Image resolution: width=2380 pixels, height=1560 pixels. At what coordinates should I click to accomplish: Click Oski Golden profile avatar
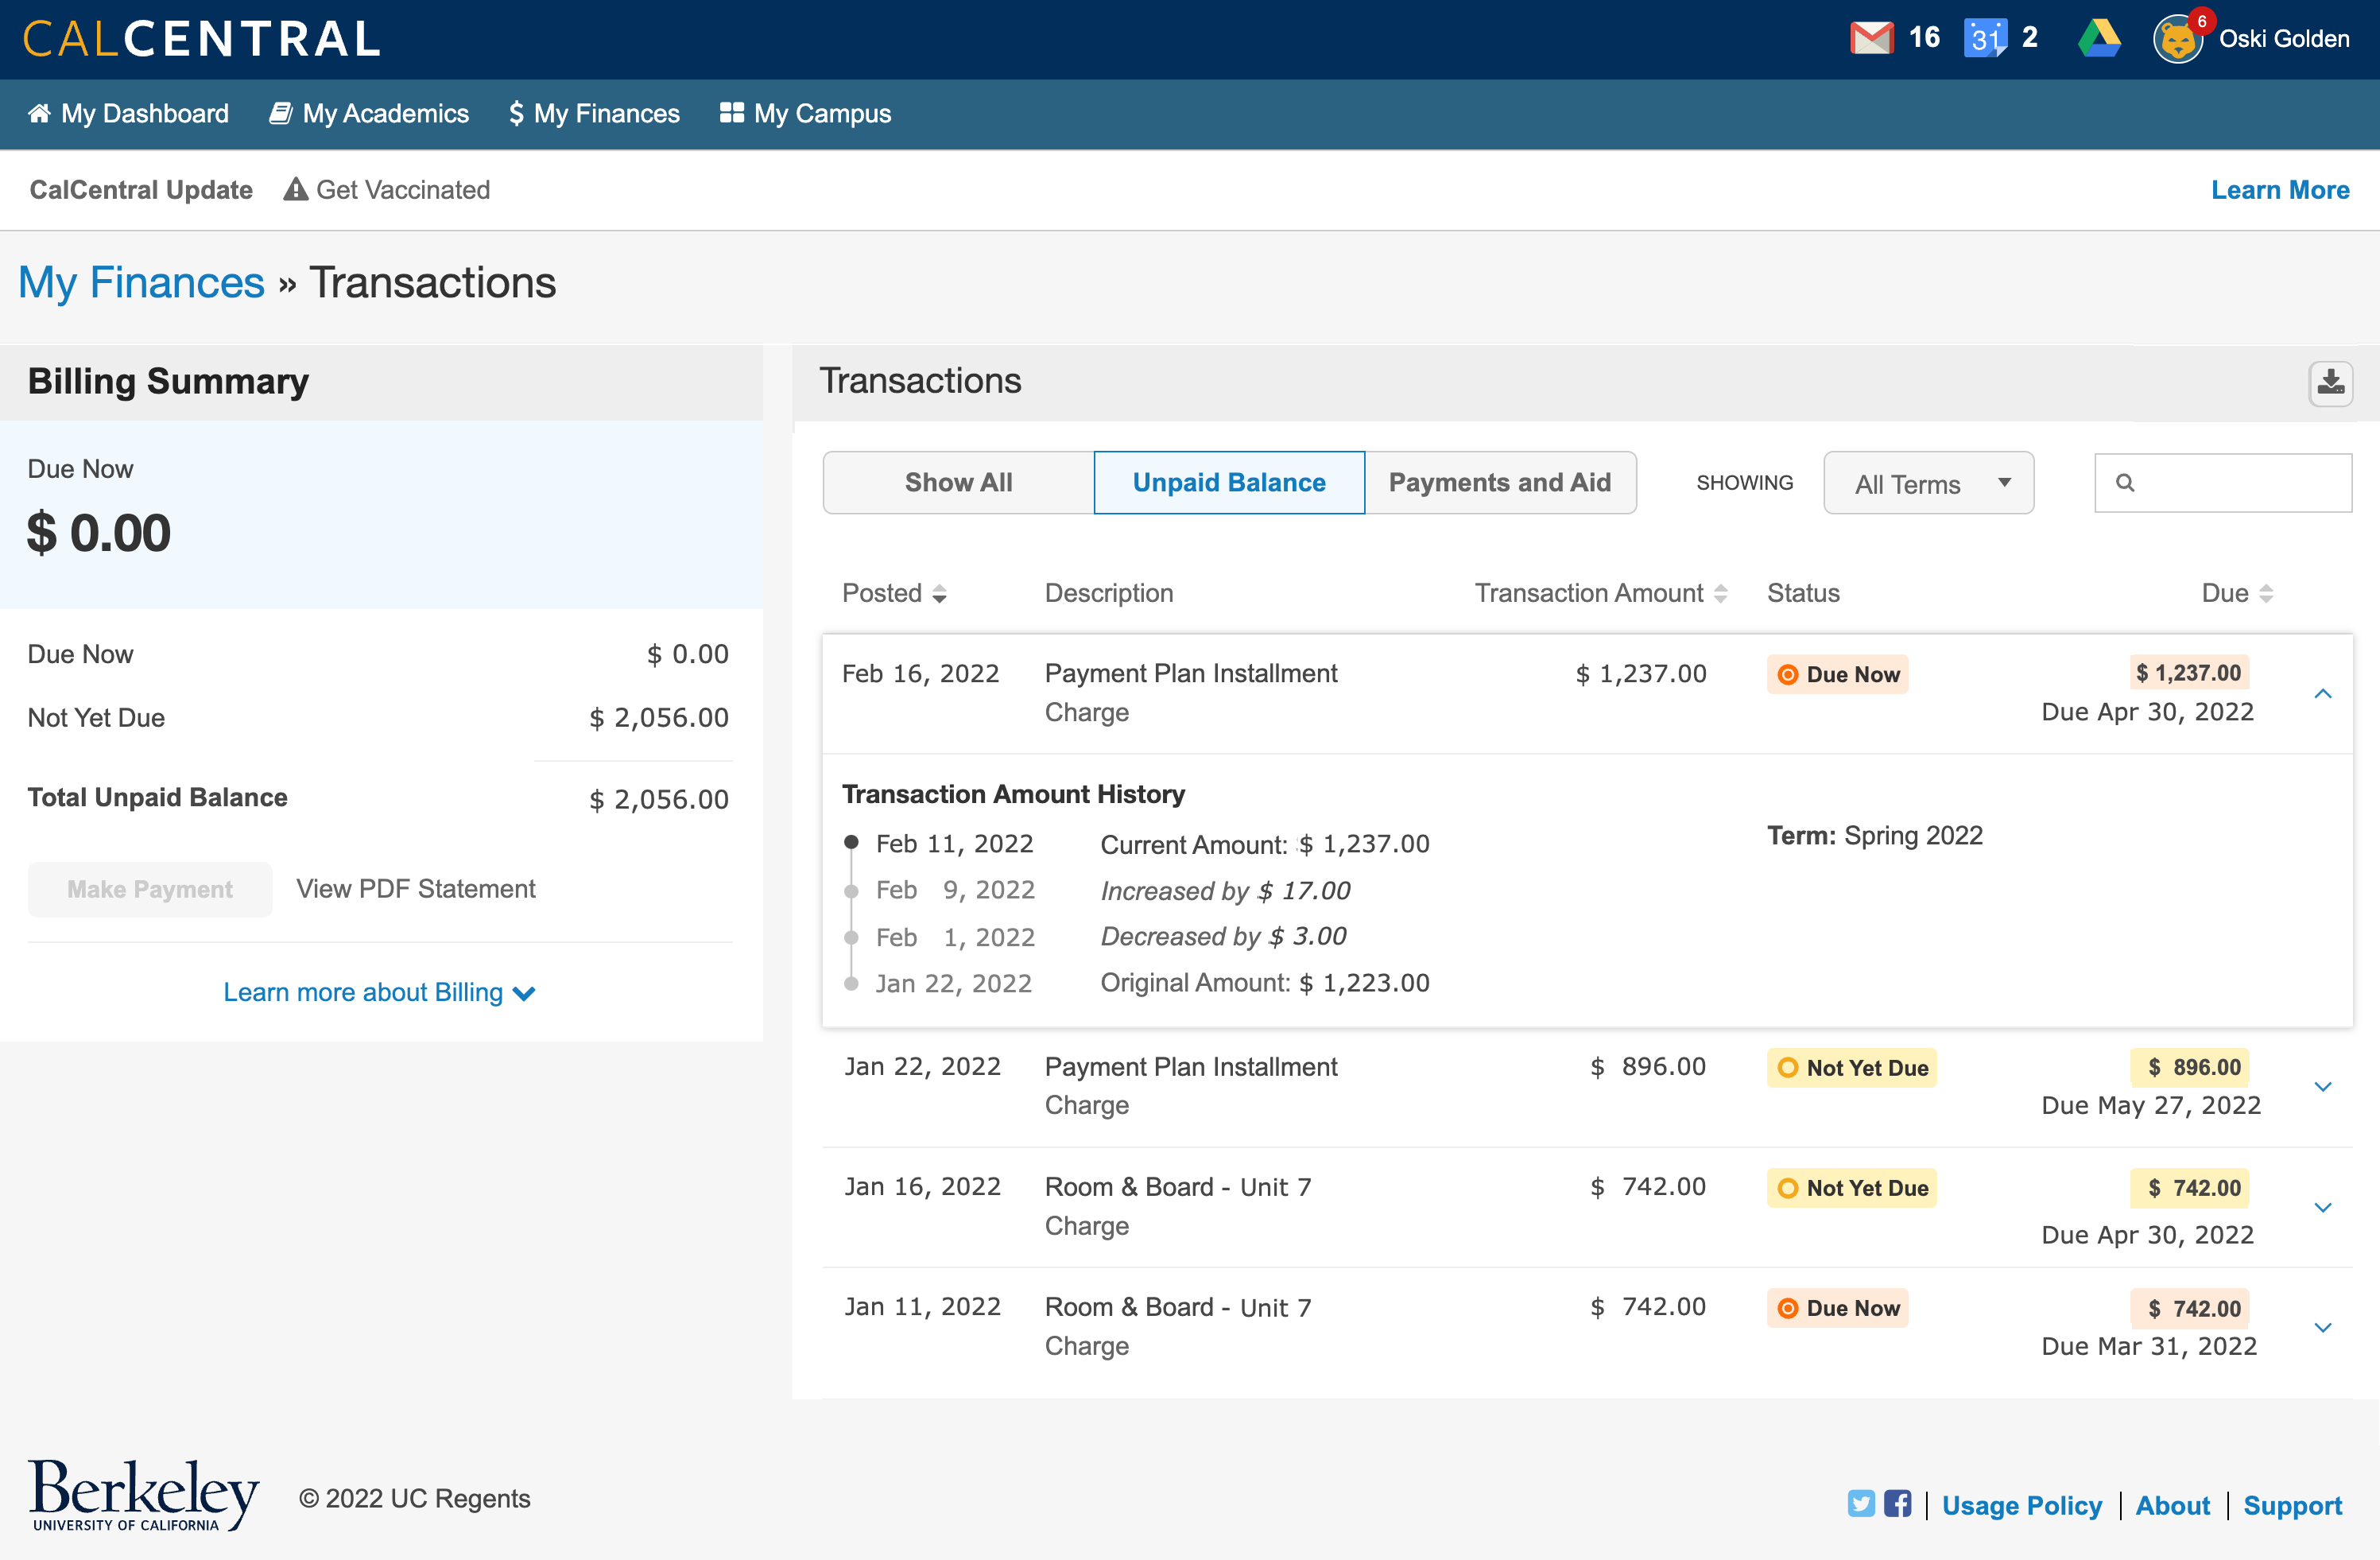[2178, 39]
